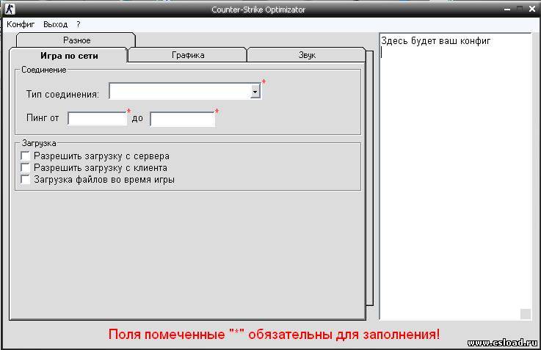Click inside the Тип соединения combo box field

pyautogui.click(x=179, y=91)
